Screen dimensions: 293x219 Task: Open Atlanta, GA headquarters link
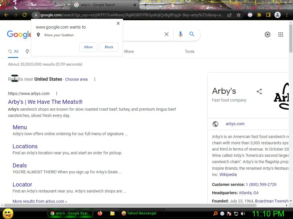[249, 193]
